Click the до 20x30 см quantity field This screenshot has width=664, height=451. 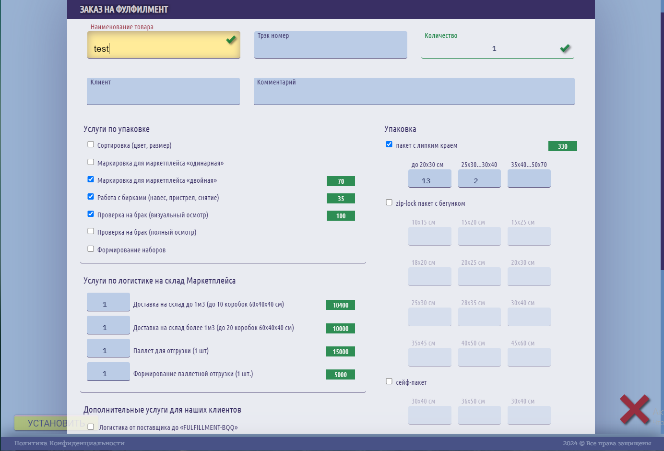pos(430,178)
